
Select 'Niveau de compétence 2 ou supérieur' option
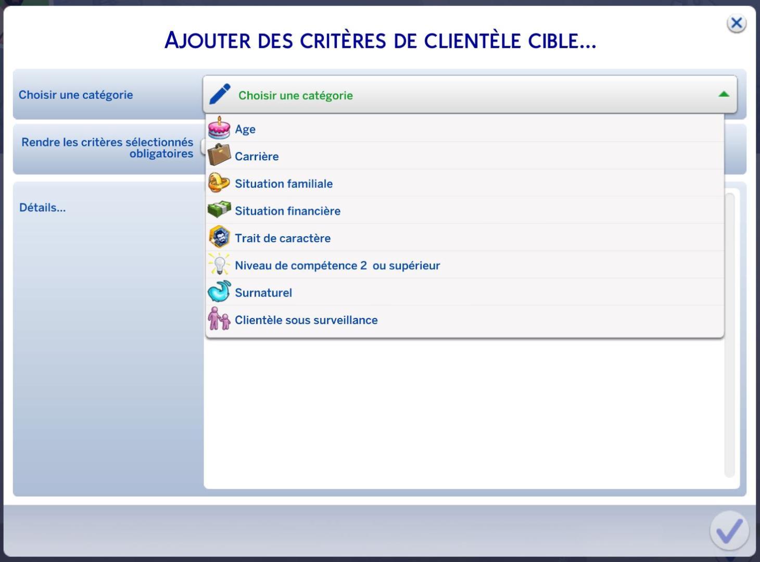[337, 265]
